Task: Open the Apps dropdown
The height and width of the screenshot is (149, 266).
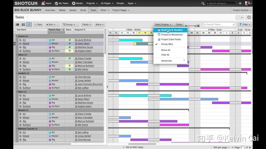Action: 132,3
